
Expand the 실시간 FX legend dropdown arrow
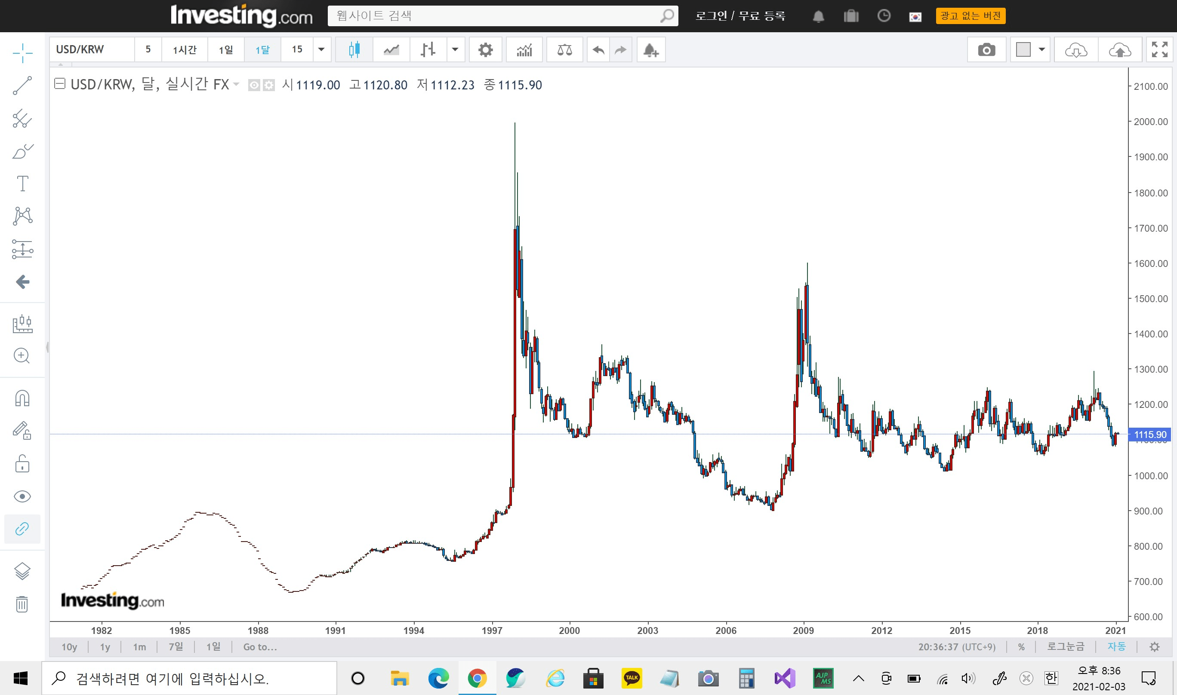(236, 84)
